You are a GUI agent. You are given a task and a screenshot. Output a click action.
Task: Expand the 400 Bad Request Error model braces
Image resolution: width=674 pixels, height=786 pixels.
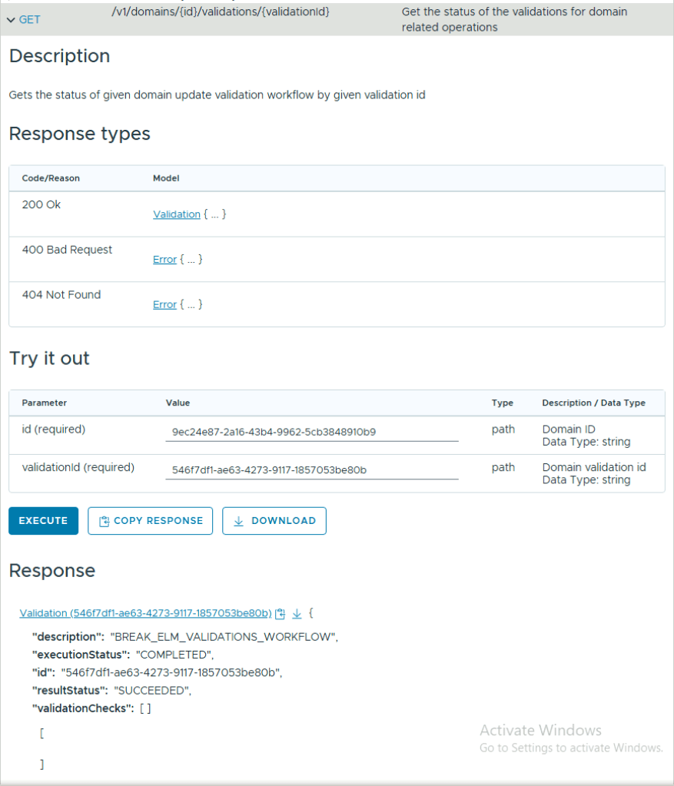pyautogui.click(x=191, y=260)
